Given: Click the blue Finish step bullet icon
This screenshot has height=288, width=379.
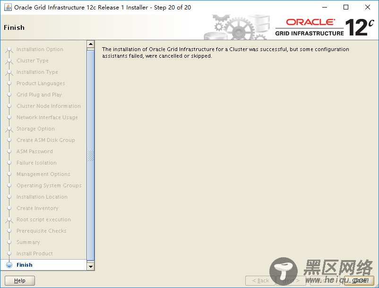Looking at the screenshot, I should coord(9,265).
